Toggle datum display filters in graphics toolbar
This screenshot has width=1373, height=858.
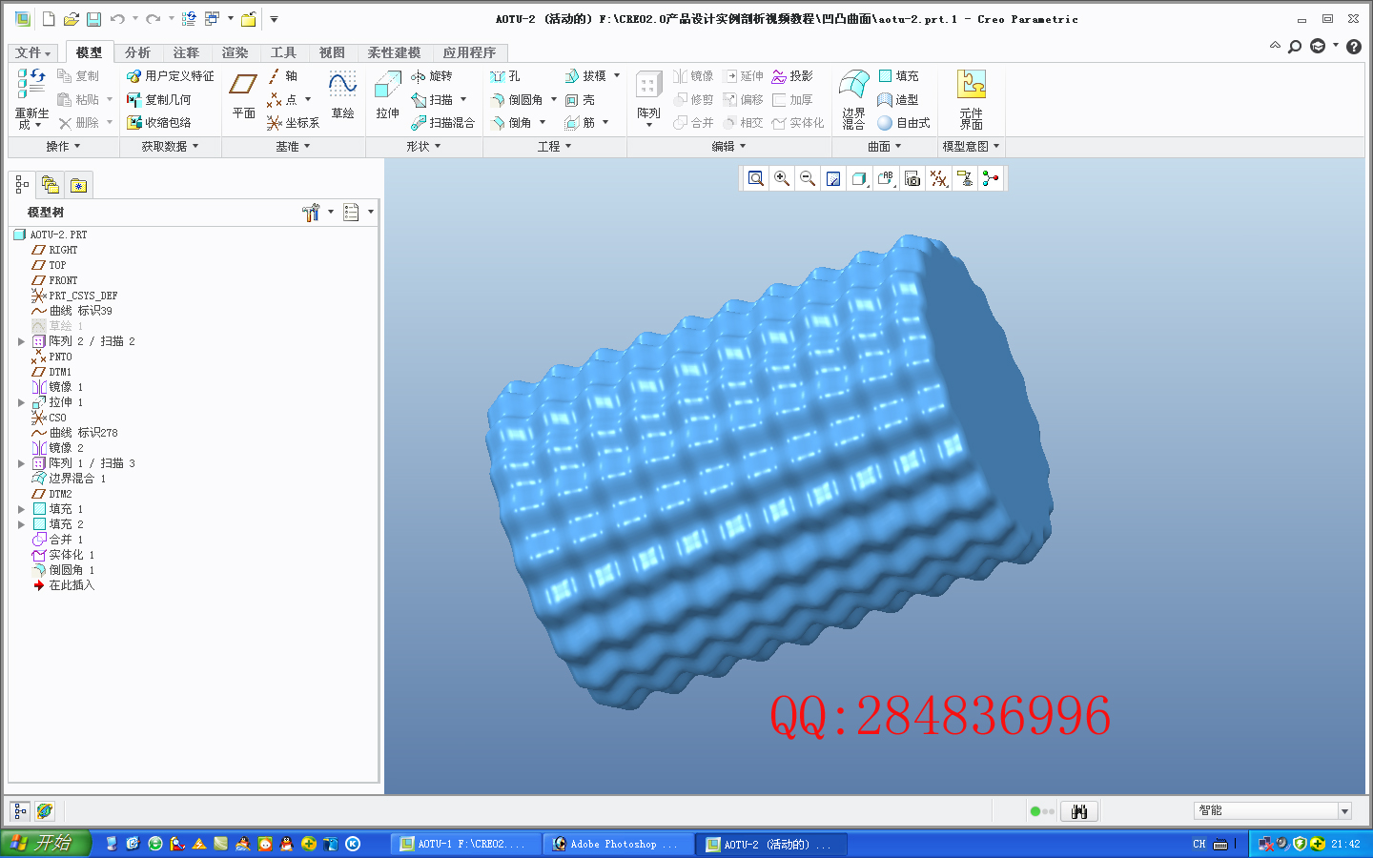(x=939, y=178)
